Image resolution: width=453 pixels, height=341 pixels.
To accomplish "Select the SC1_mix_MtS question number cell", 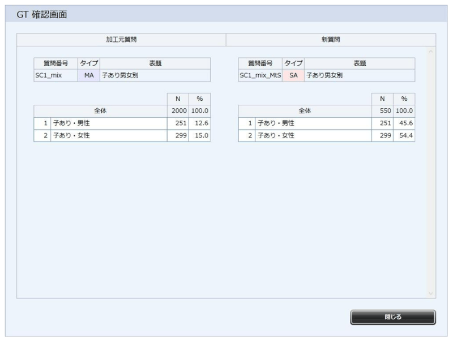I will (x=260, y=75).
